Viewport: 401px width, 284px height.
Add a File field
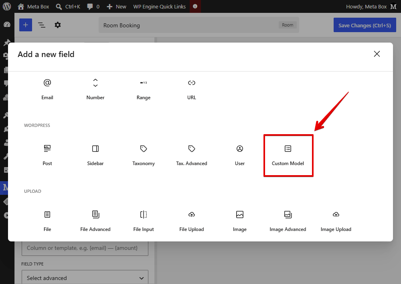tap(47, 221)
